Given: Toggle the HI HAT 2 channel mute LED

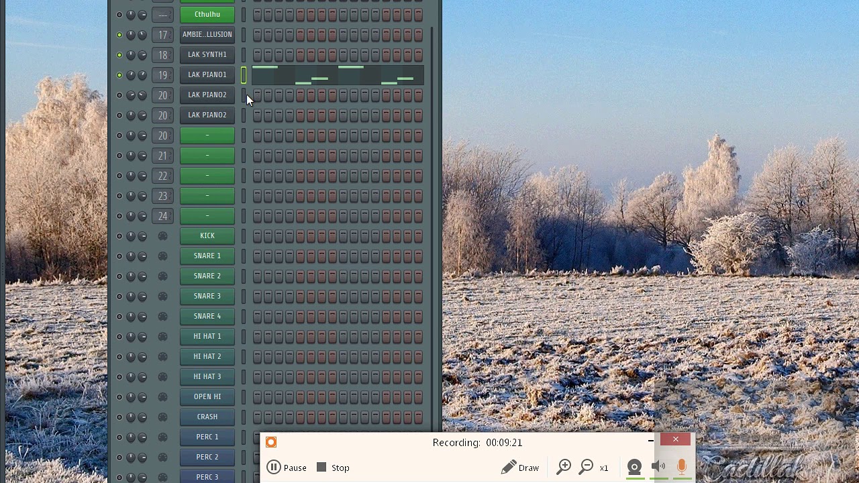Looking at the screenshot, I should click(x=119, y=357).
